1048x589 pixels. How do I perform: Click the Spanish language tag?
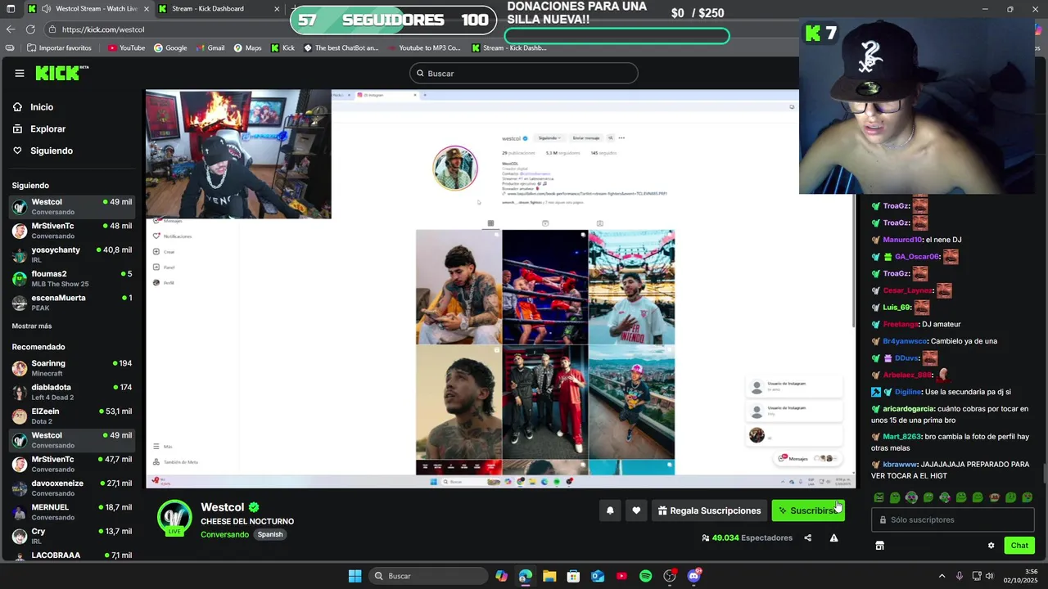pyautogui.click(x=270, y=535)
